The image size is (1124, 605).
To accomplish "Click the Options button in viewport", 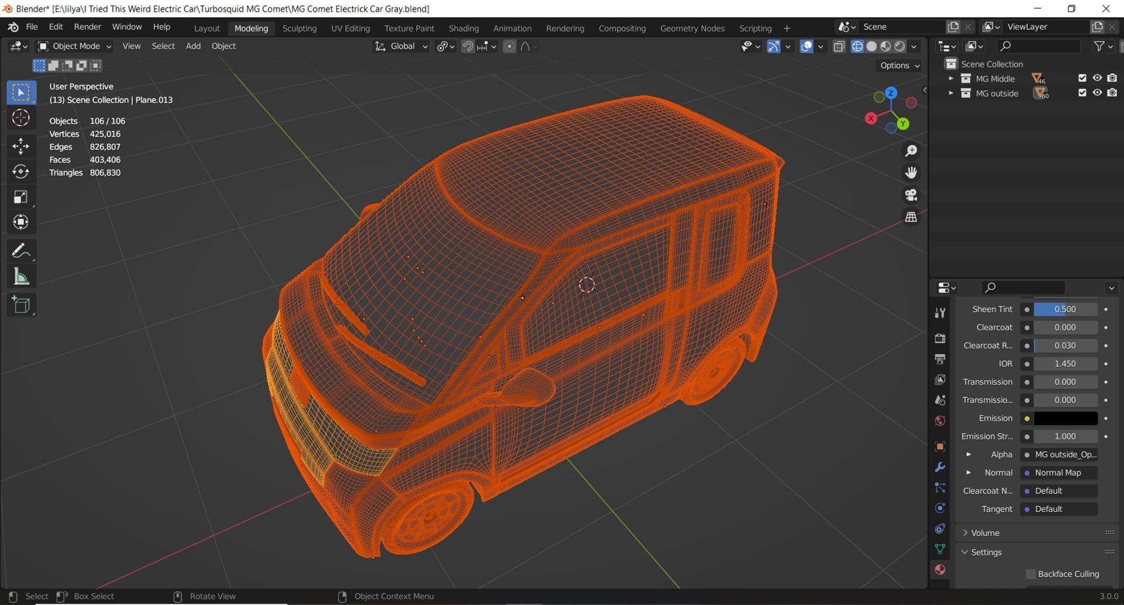I will tap(900, 66).
